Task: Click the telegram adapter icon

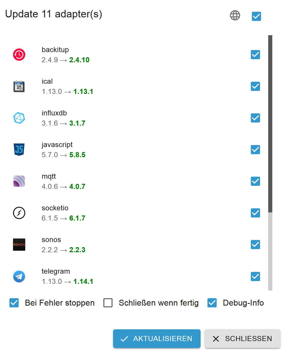Action: click(x=19, y=276)
